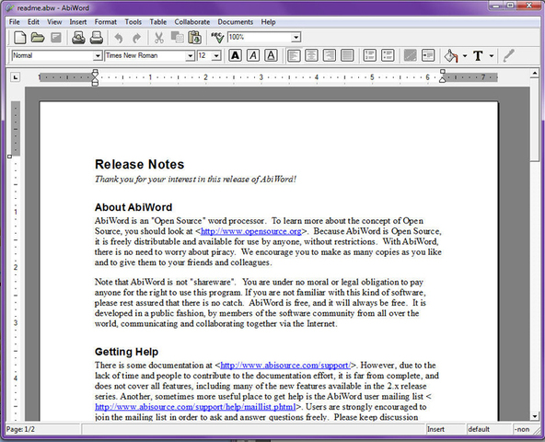Open the Normal style dropdown arrow
Viewport: 545px width, 442px height.
coord(98,55)
